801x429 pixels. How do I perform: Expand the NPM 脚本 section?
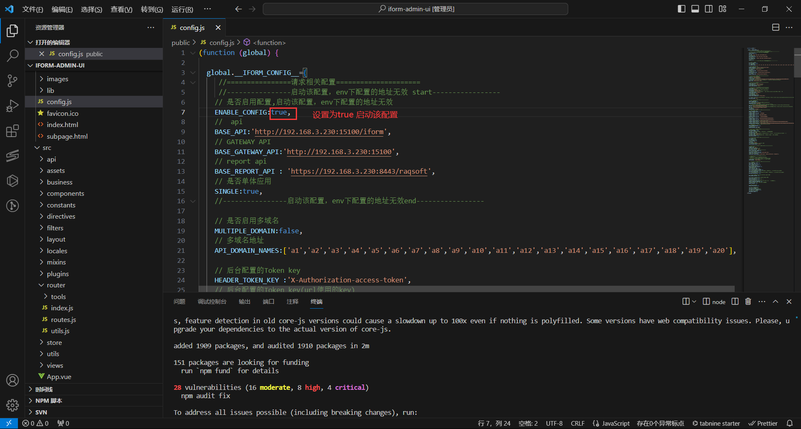(x=48, y=401)
